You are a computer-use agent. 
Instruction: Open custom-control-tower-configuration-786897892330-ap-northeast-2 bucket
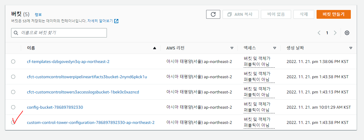point(91,122)
